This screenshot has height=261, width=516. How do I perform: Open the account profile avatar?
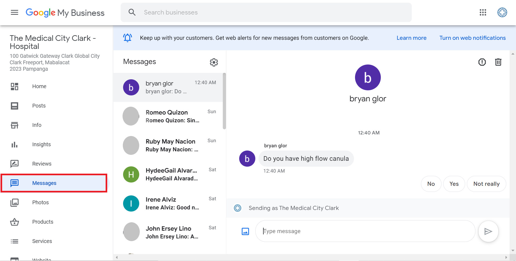point(502,12)
